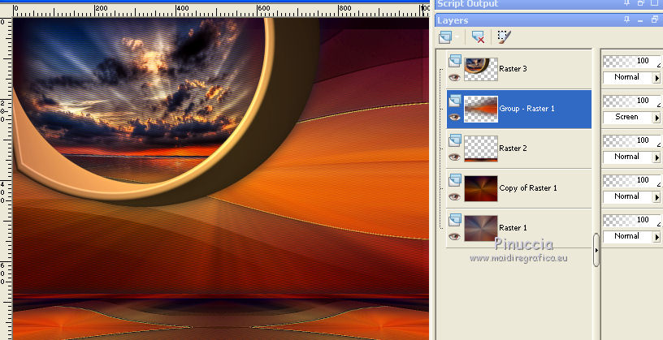663x340 pixels.
Task: Select the Raster 3 layer thumbnail
Action: click(x=481, y=69)
